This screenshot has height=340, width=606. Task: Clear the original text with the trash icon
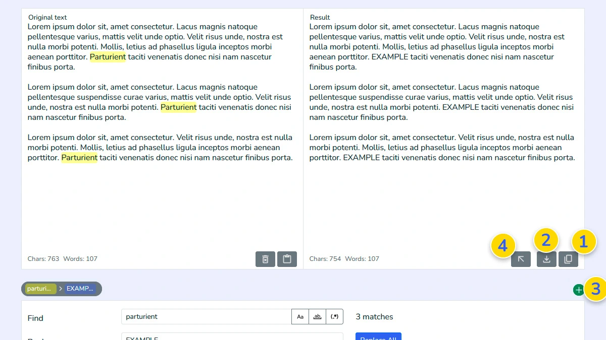coord(265,259)
